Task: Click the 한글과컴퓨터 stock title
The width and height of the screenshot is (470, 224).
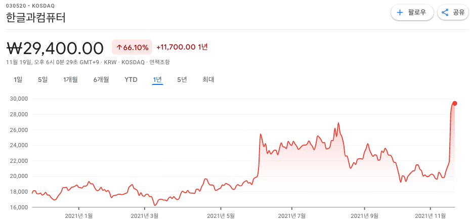Action: click(x=36, y=18)
